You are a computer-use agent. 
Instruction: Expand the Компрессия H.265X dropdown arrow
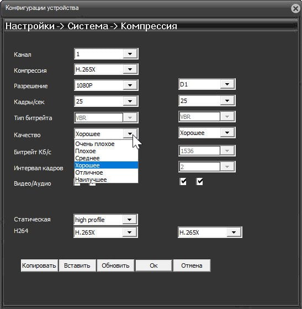[x=130, y=69]
